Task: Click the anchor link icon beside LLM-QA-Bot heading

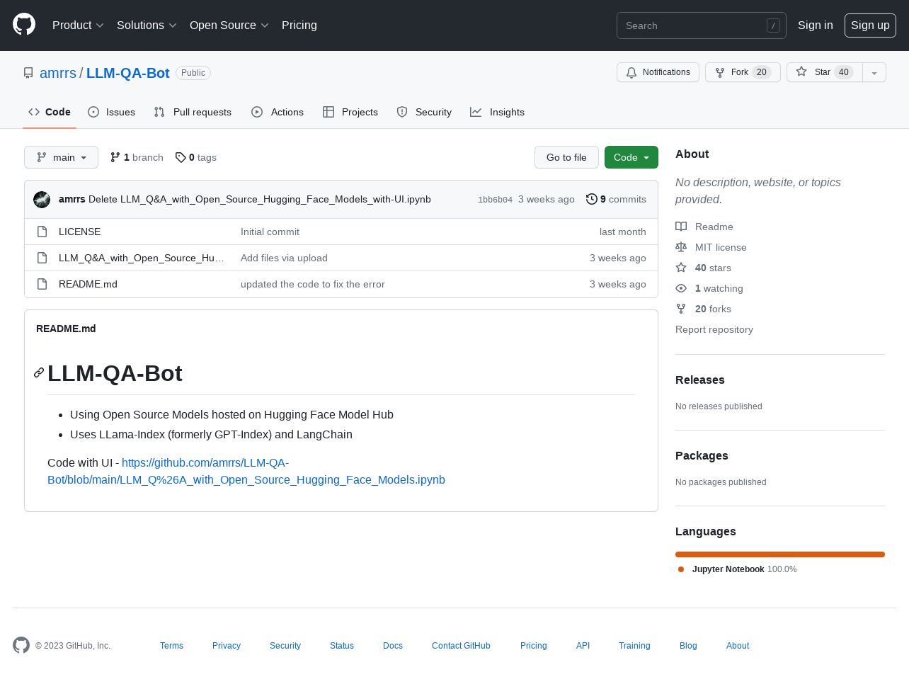Action: 39,372
